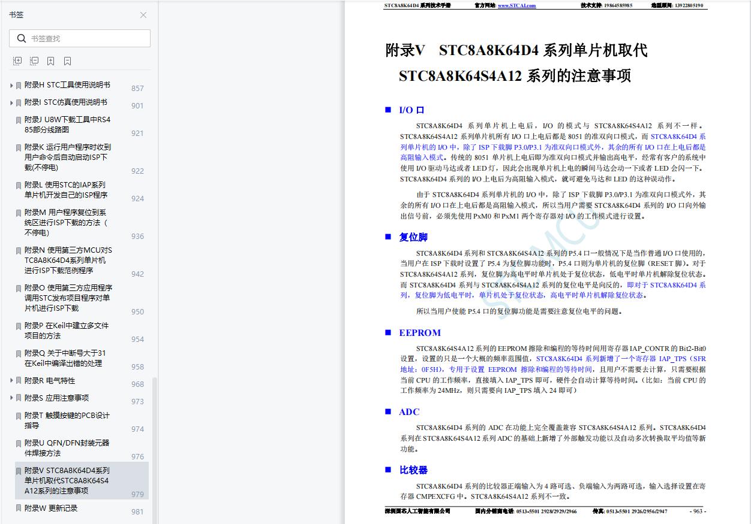Click 深圳国芯人工智能有限公司 in page footer
Image resolution: width=751 pixels, height=524 pixels.
pos(417,511)
